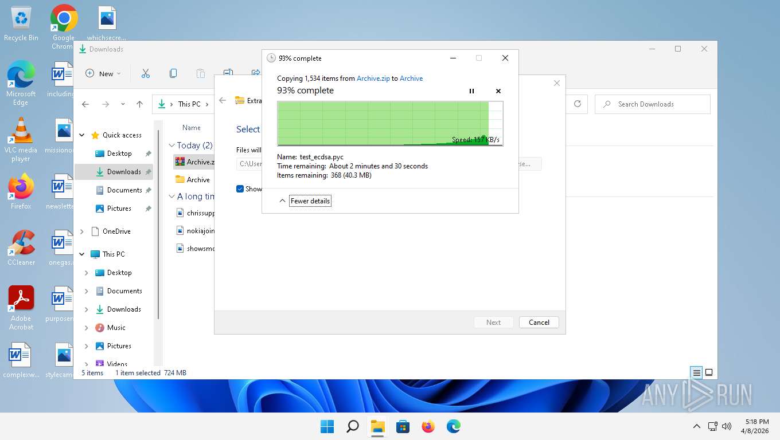Image resolution: width=780 pixels, height=440 pixels.
Task: Open Google Chrome desktop shortcut
Action: [x=64, y=27]
